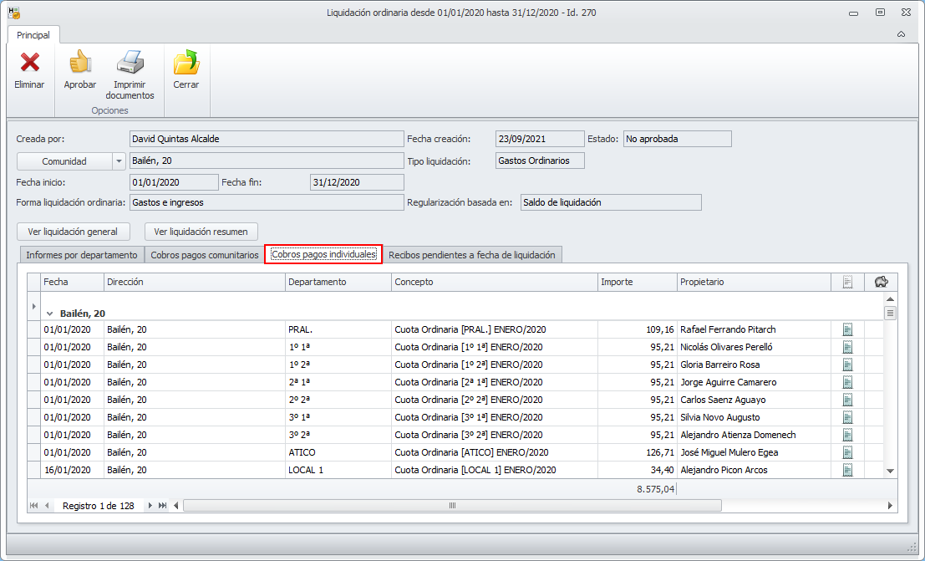The image size is (925, 561).
Task: Click the vertical scrollbar up arrow
Action: click(890, 299)
